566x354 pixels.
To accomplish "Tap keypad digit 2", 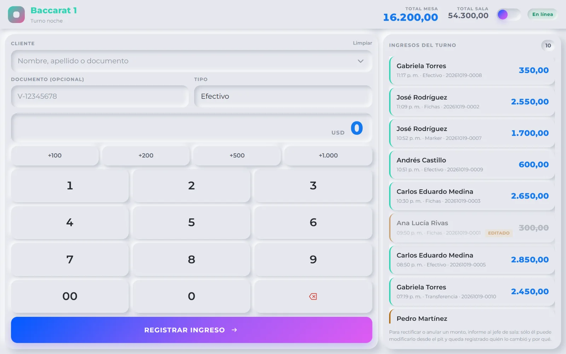I will (x=191, y=185).
